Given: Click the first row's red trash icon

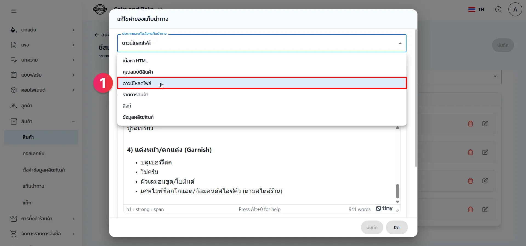Looking at the screenshot, I should click(470, 124).
